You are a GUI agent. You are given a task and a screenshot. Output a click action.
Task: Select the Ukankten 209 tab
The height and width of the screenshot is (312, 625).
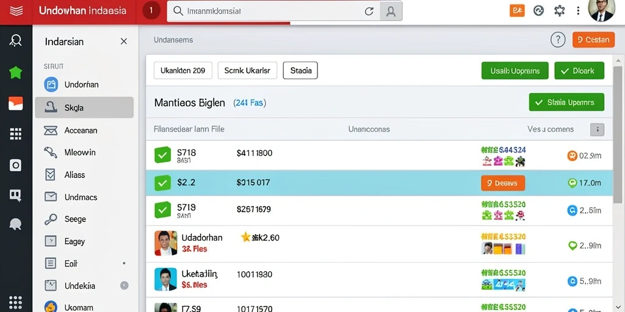pyautogui.click(x=183, y=71)
